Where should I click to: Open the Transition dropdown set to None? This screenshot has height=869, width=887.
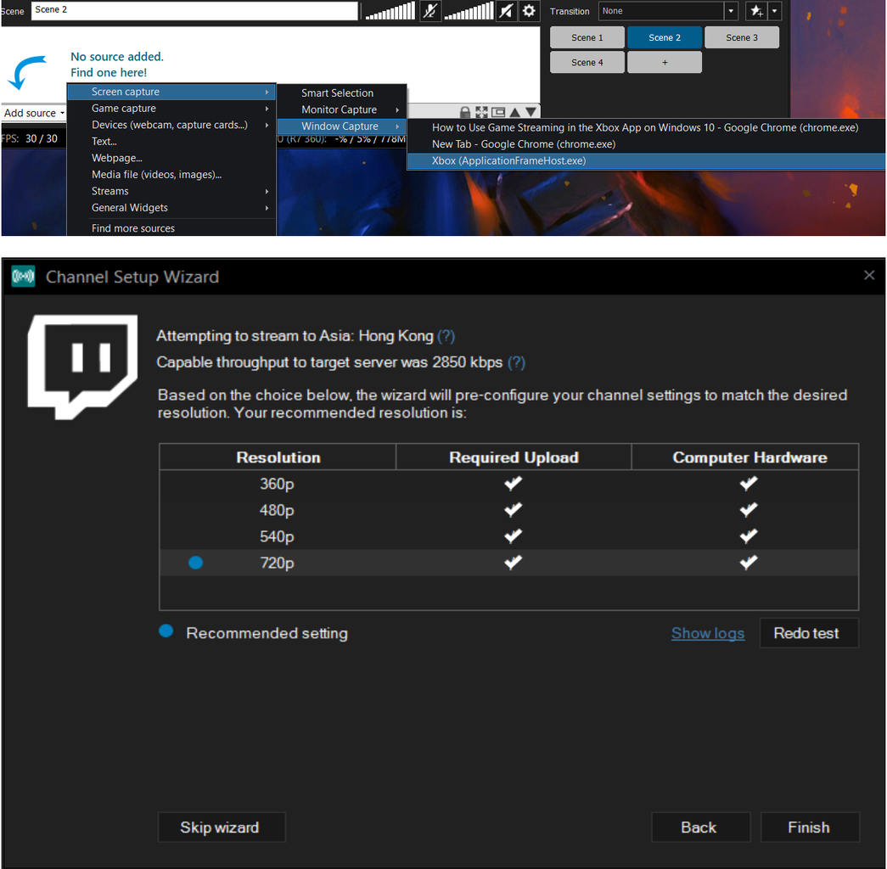click(666, 11)
